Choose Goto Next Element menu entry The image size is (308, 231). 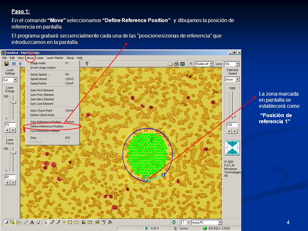click(x=53, y=99)
